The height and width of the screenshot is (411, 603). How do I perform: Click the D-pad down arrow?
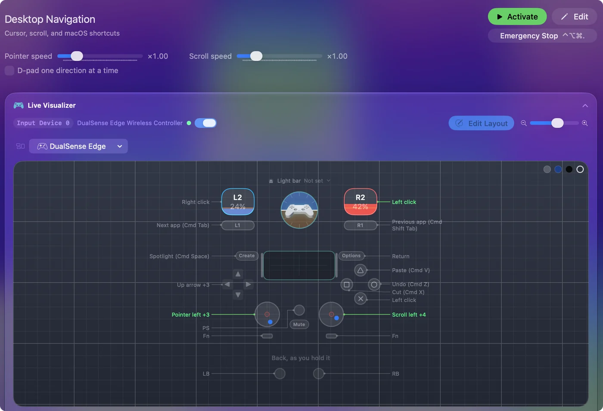[x=238, y=295]
